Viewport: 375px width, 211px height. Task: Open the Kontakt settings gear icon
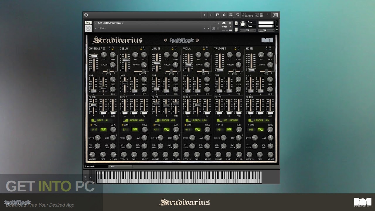tap(224, 15)
